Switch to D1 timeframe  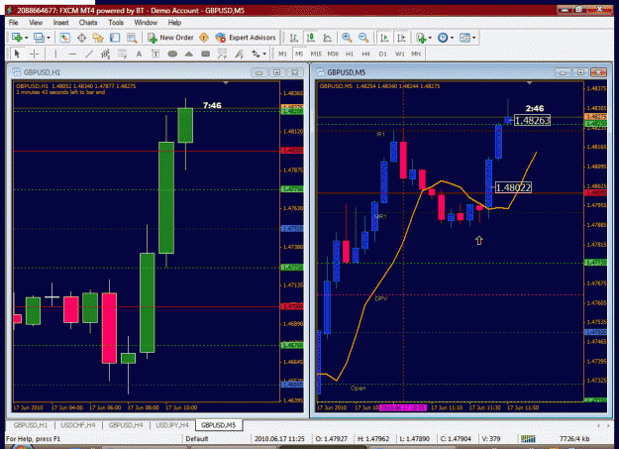382,54
